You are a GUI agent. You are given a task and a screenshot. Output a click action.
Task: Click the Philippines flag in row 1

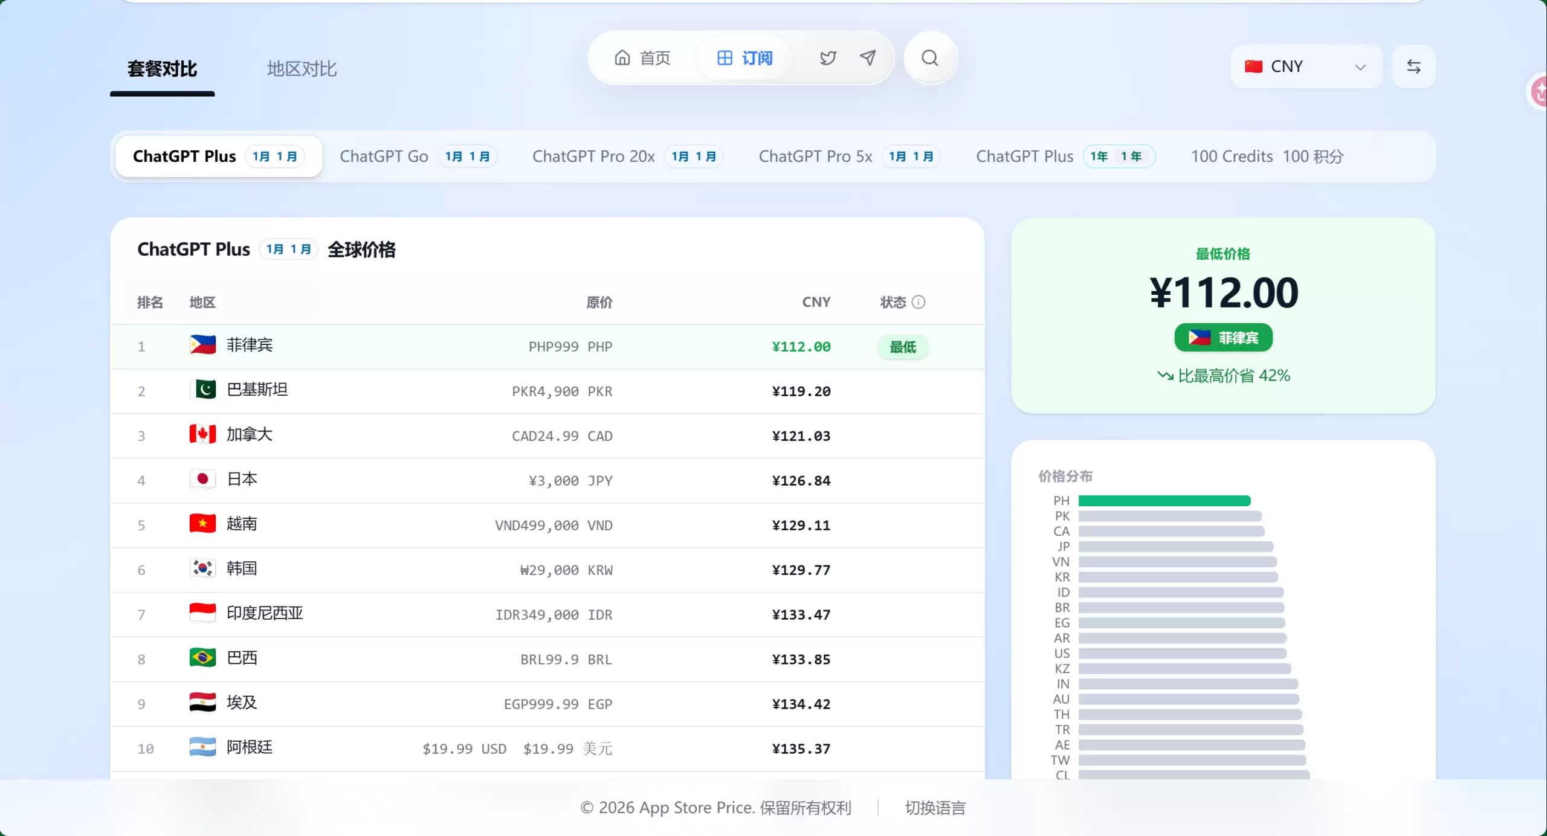(x=202, y=345)
